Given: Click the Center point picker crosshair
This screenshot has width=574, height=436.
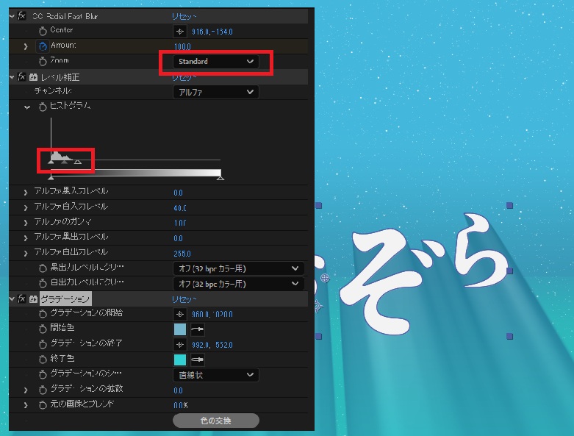Looking at the screenshot, I should pos(179,31).
